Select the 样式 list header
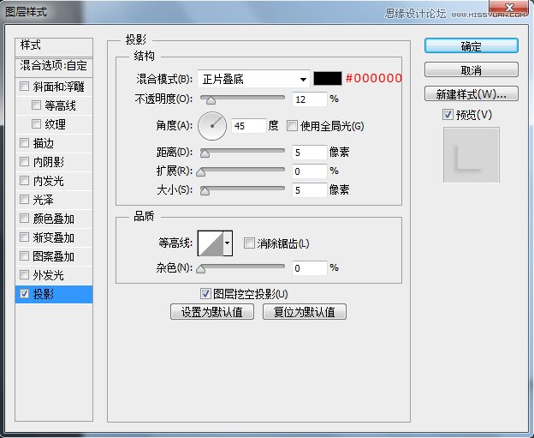 tap(54, 47)
